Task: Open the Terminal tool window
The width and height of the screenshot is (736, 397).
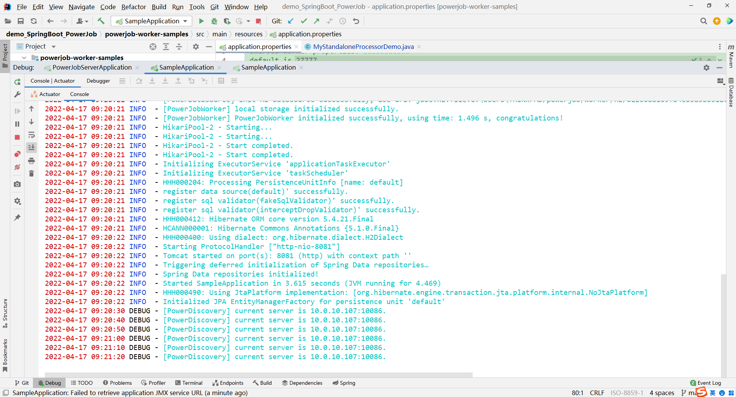Action: pos(189,383)
